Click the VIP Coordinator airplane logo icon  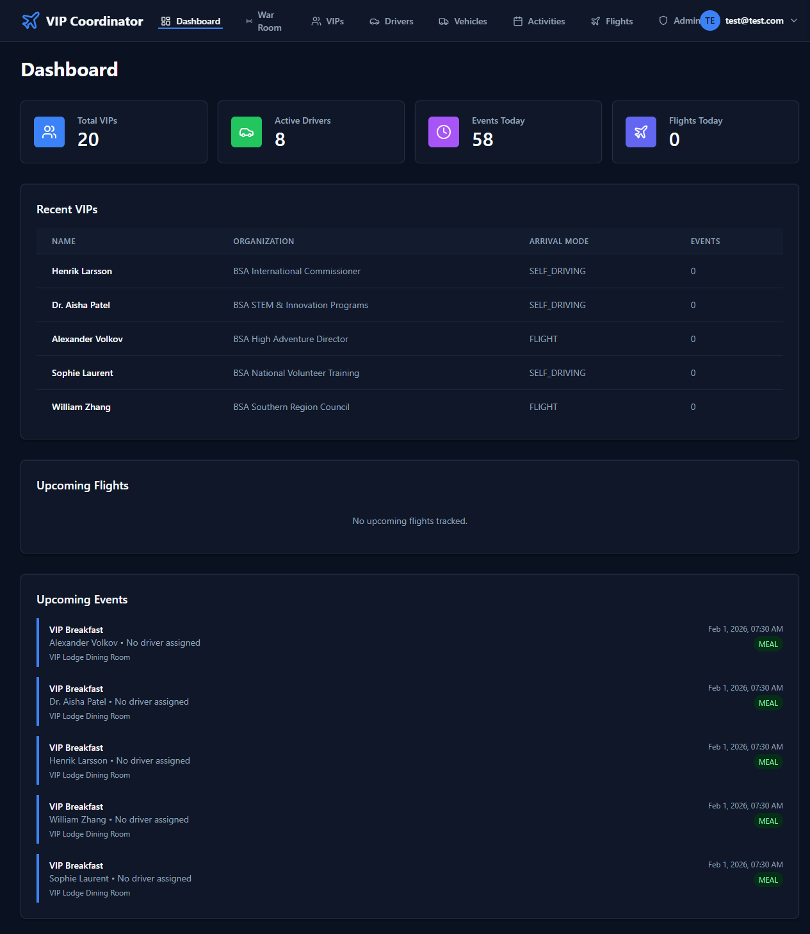pyautogui.click(x=30, y=21)
